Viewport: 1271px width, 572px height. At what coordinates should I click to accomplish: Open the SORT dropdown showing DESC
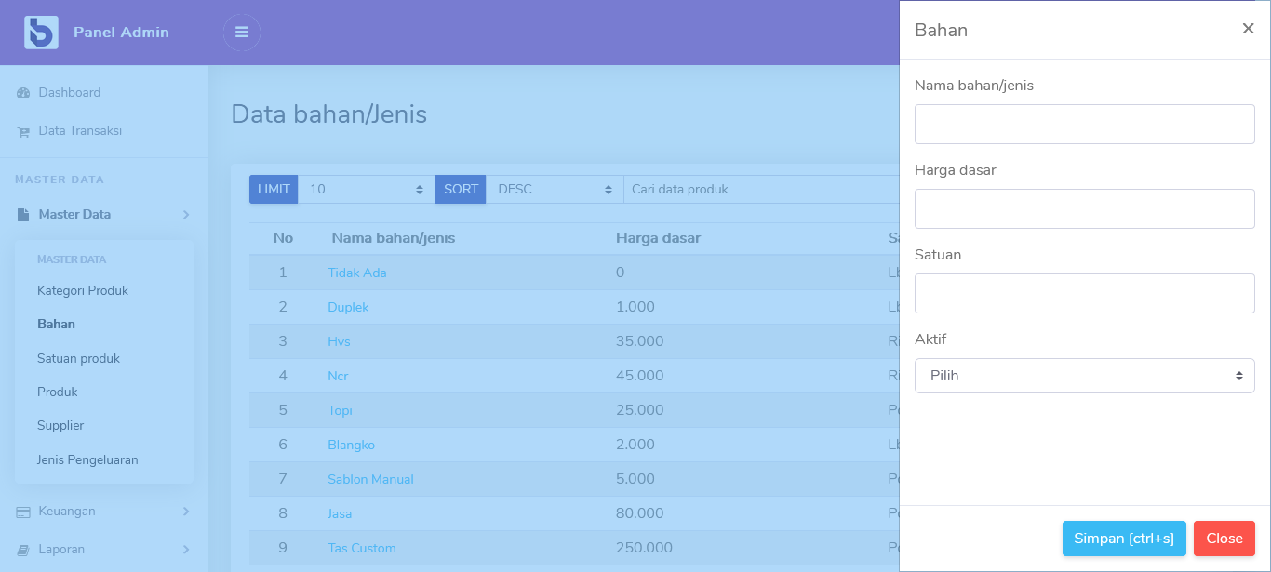click(555, 189)
